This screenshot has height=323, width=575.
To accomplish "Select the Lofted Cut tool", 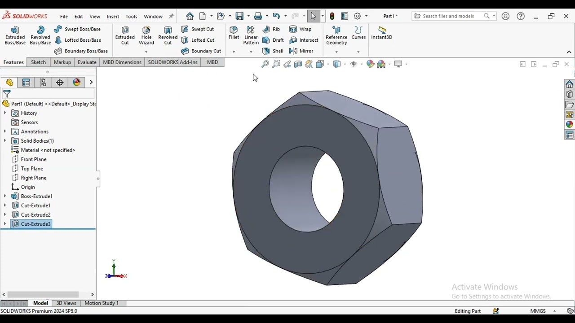I will point(198,40).
